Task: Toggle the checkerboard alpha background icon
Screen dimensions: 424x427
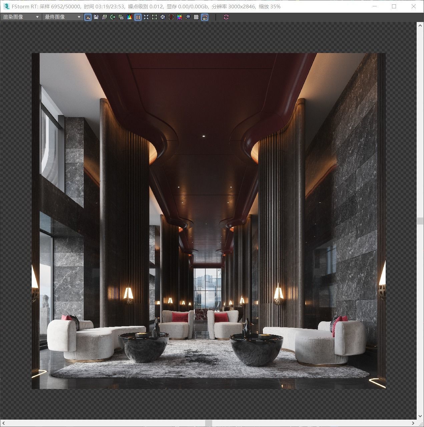Action: coord(196,17)
